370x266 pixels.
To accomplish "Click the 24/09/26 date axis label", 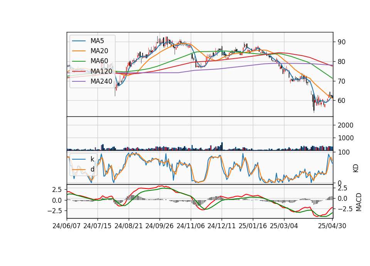I will [160, 226].
